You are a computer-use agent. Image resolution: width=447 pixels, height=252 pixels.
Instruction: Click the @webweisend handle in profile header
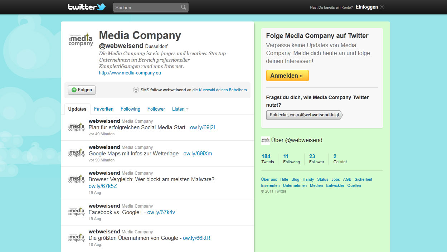coord(121,46)
